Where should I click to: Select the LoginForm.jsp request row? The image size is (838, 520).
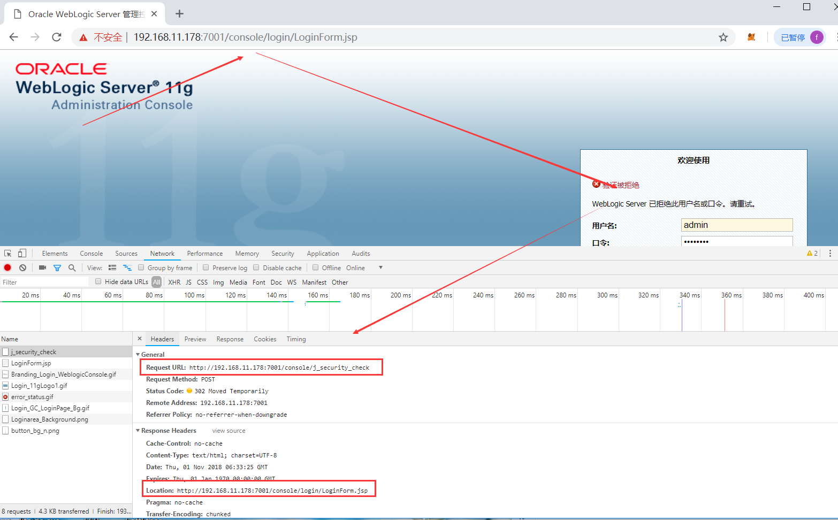pyautogui.click(x=66, y=363)
